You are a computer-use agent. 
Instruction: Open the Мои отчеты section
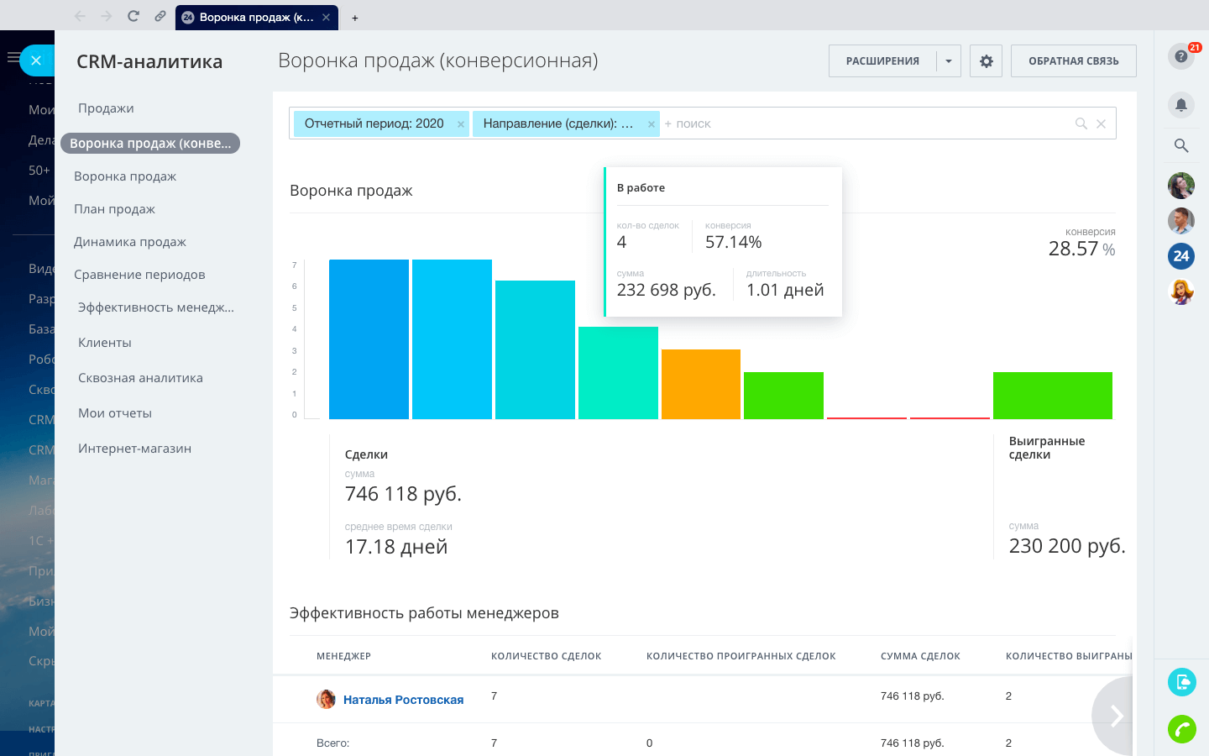[x=115, y=413]
